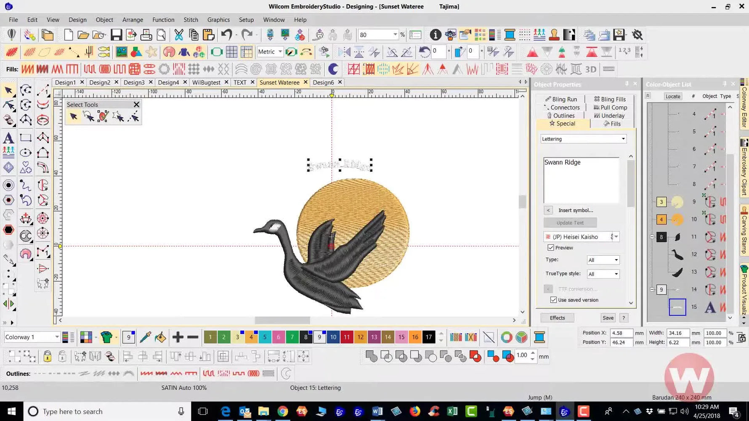
Task: Click the Effects button
Action: pos(557,318)
